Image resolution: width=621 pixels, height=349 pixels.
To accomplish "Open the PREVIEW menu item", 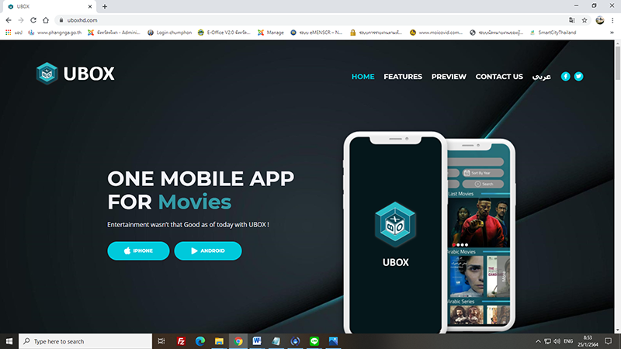I will [449, 77].
